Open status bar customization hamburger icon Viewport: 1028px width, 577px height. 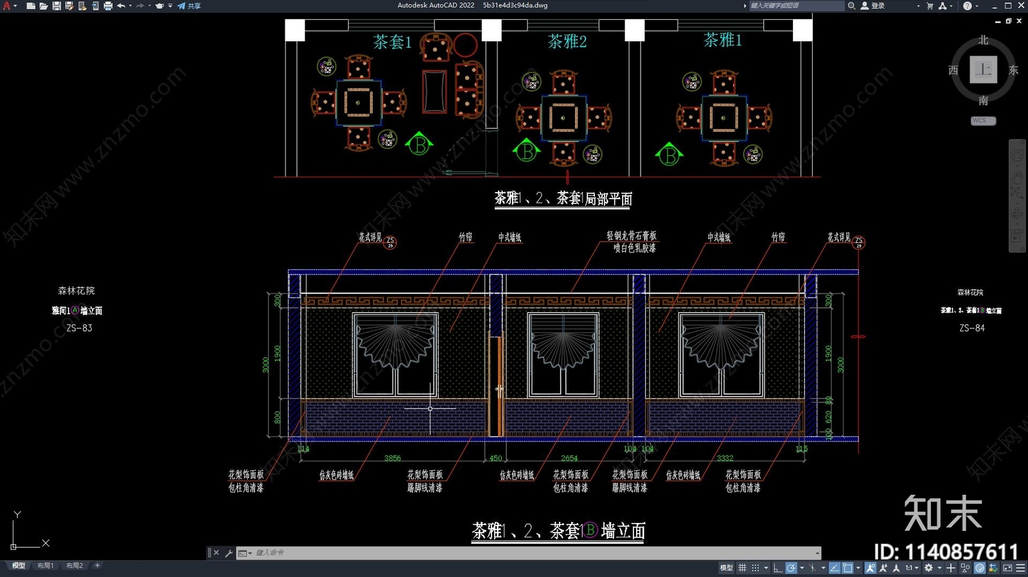tap(1020, 568)
